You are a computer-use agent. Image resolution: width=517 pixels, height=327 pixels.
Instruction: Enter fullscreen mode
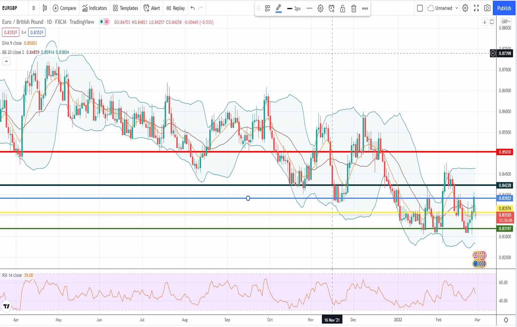[x=476, y=8]
